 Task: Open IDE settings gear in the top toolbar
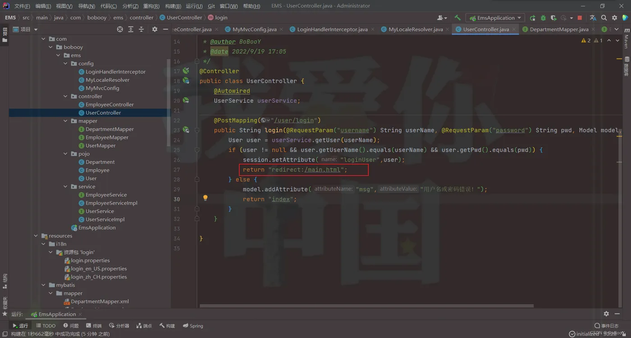pyautogui.click(x=615, y=18)
